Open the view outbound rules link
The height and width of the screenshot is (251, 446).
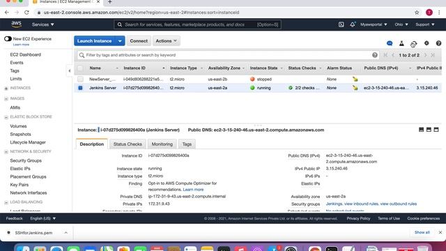399,204
